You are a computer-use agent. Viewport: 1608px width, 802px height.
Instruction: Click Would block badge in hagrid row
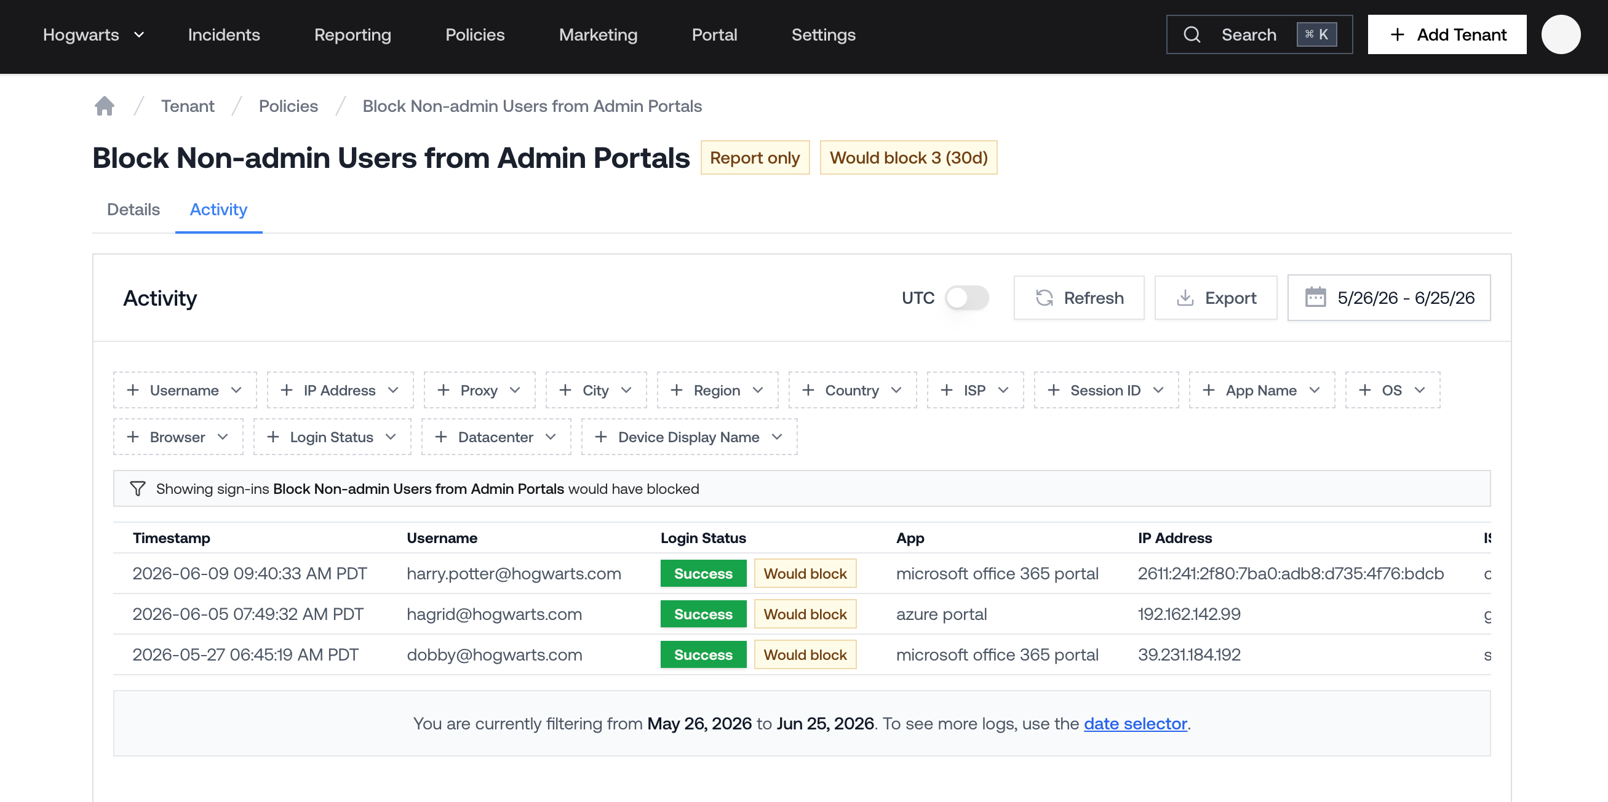pyautogui.click(x=805, y=614)
